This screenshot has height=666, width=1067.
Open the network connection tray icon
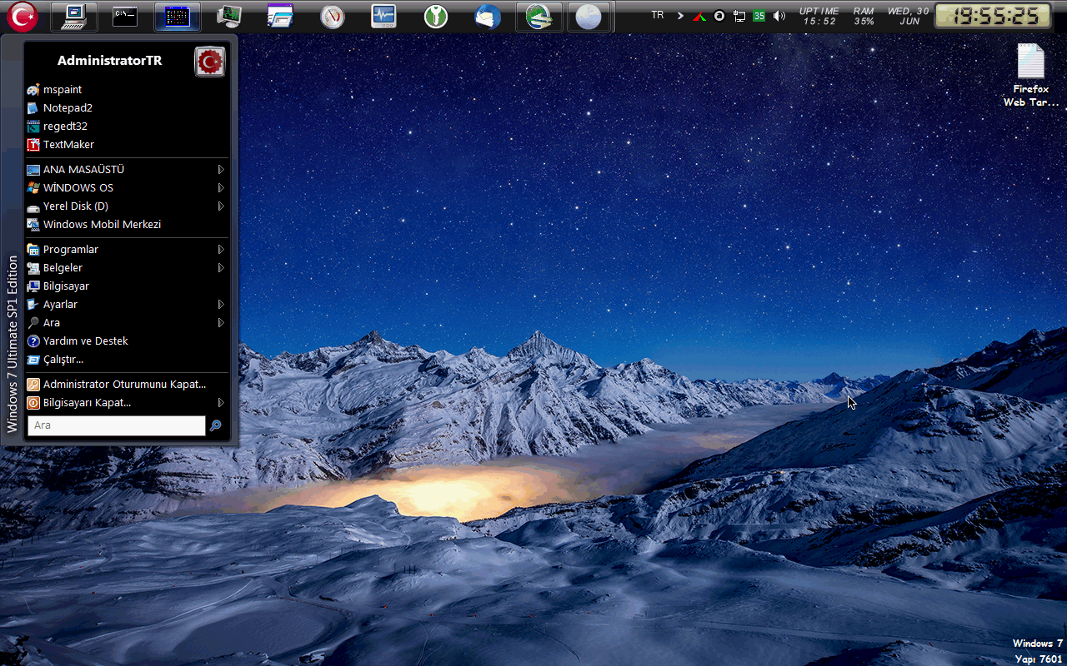point(739,16)
